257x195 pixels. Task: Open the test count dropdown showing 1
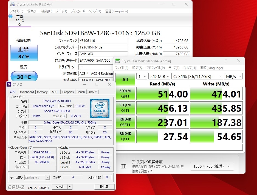coord(142,76)
